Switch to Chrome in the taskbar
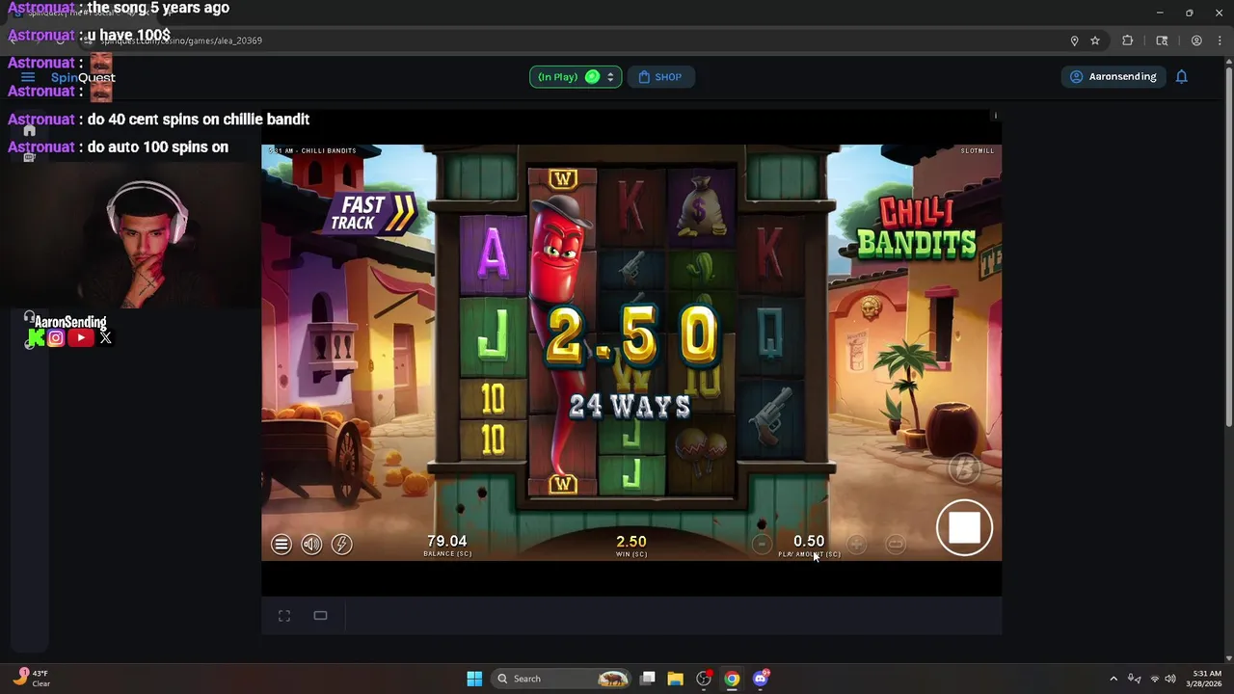 pyautogui.click(x=732, y=679)
